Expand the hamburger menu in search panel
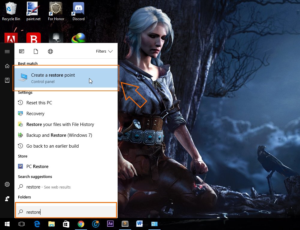Screen dimensions: 300x230 click(x=7, y=51)
